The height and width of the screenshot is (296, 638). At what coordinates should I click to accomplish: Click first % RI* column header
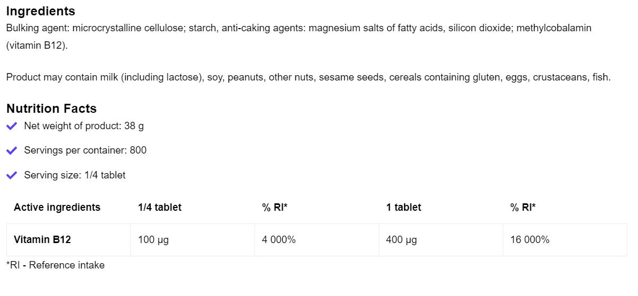[275, 208]
